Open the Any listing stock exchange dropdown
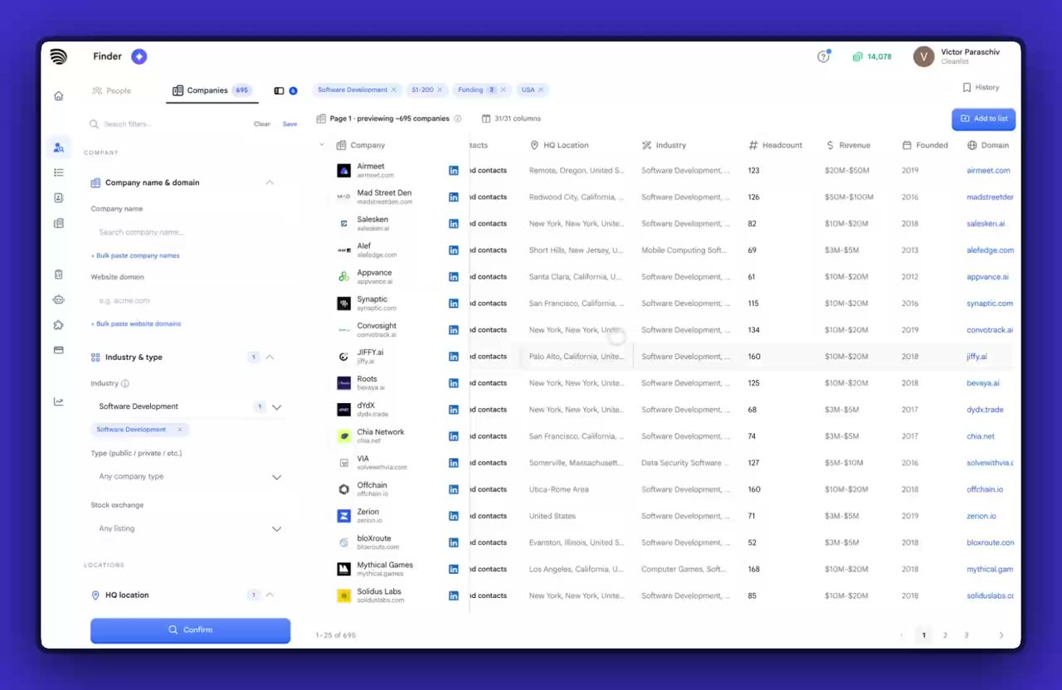1062x690 pixels. [189, 528]
